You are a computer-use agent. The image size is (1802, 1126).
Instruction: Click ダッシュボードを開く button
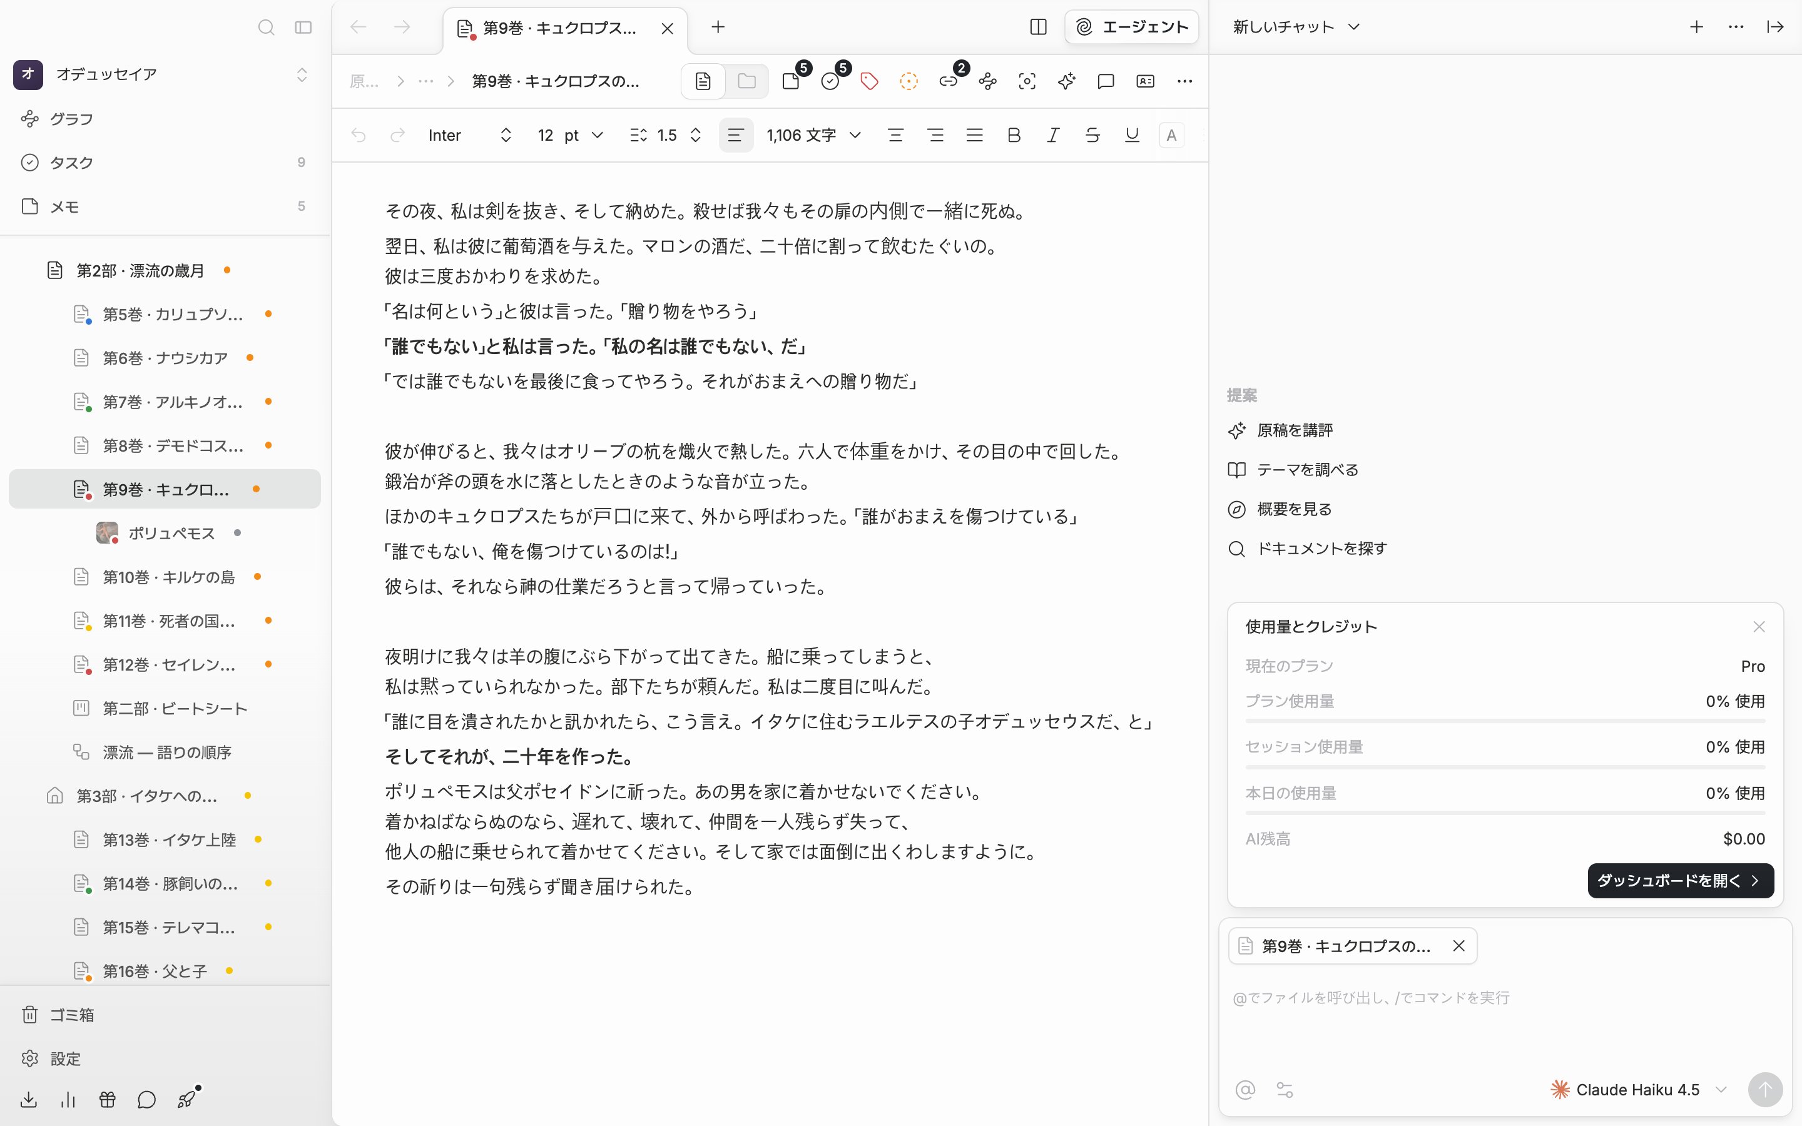1681,881
